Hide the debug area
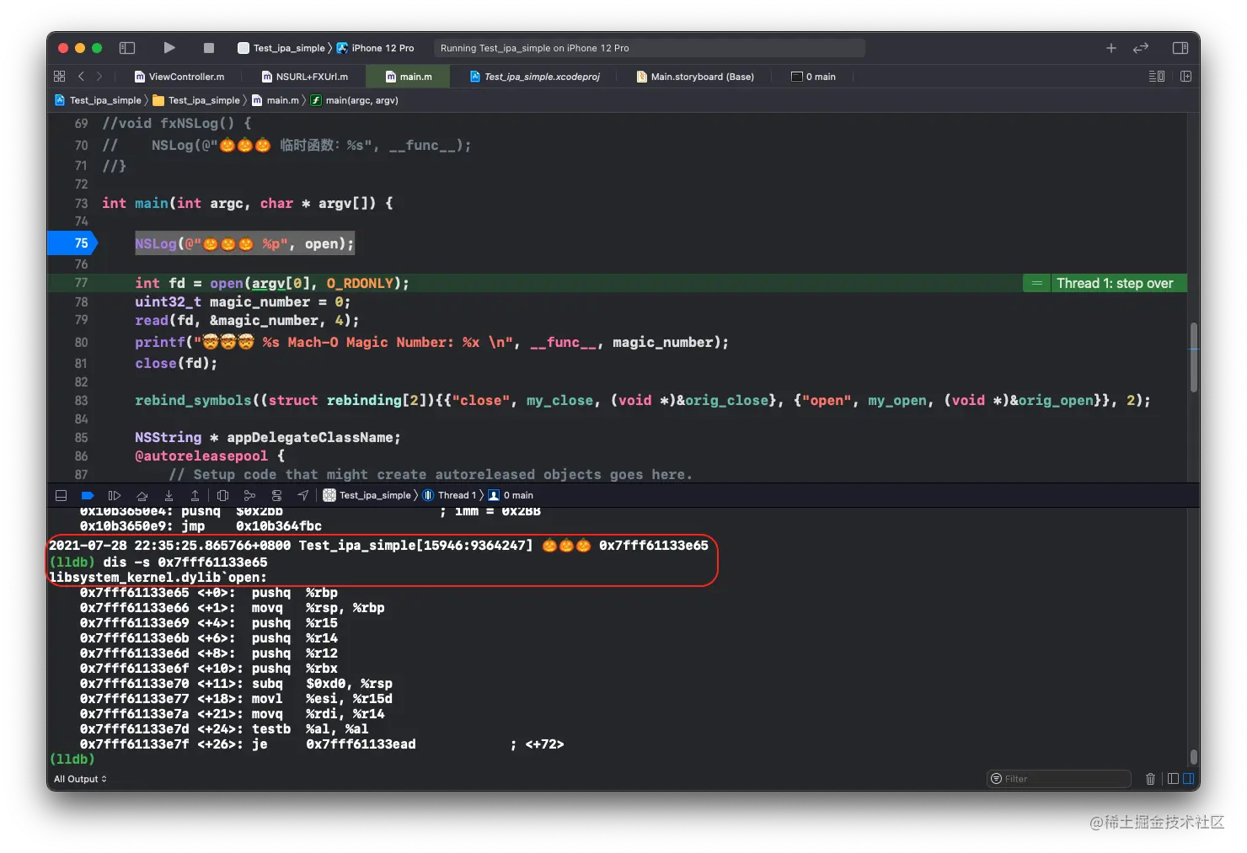 click(x=61, y=495)
